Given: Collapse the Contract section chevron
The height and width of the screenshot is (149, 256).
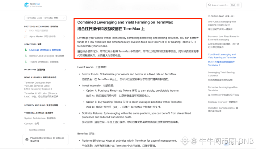Looking at the screenshot, I should pos(64,124).
